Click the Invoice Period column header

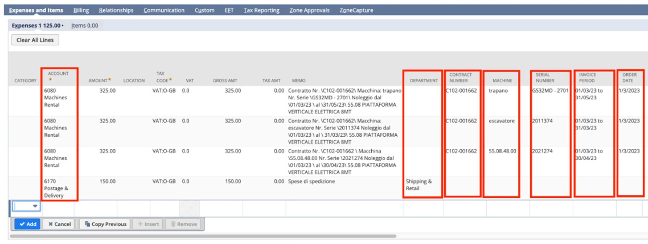click(587, 78)
